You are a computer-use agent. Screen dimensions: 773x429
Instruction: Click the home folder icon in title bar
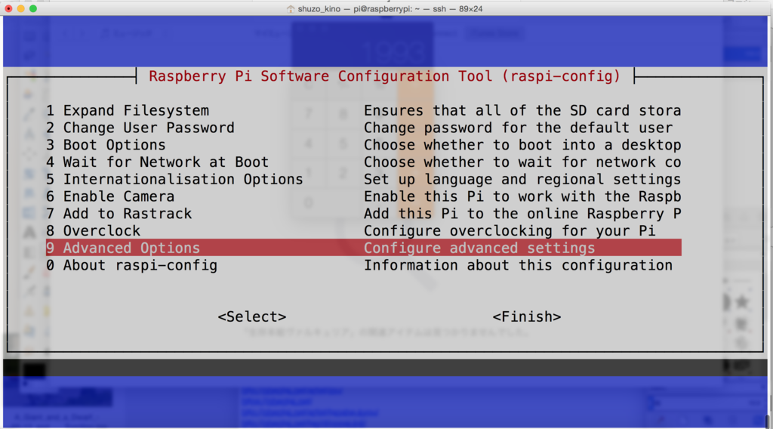pyautogui.click(x=291, y=9)
